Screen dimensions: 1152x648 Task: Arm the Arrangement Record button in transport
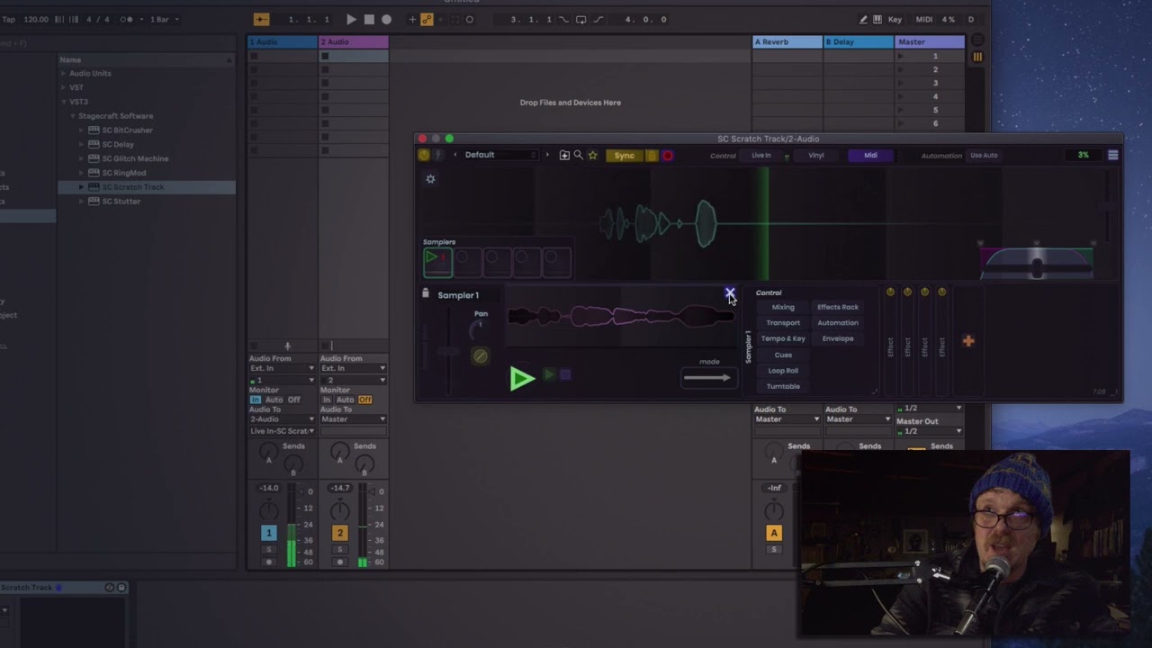386,19
